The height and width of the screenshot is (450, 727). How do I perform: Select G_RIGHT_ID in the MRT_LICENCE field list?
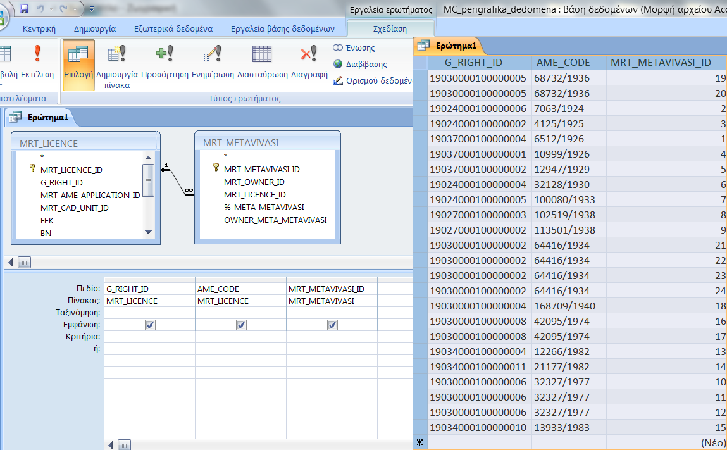point(61,182)
